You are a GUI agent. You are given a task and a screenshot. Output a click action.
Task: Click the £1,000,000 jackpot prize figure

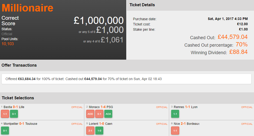click(x=99, y=20)
